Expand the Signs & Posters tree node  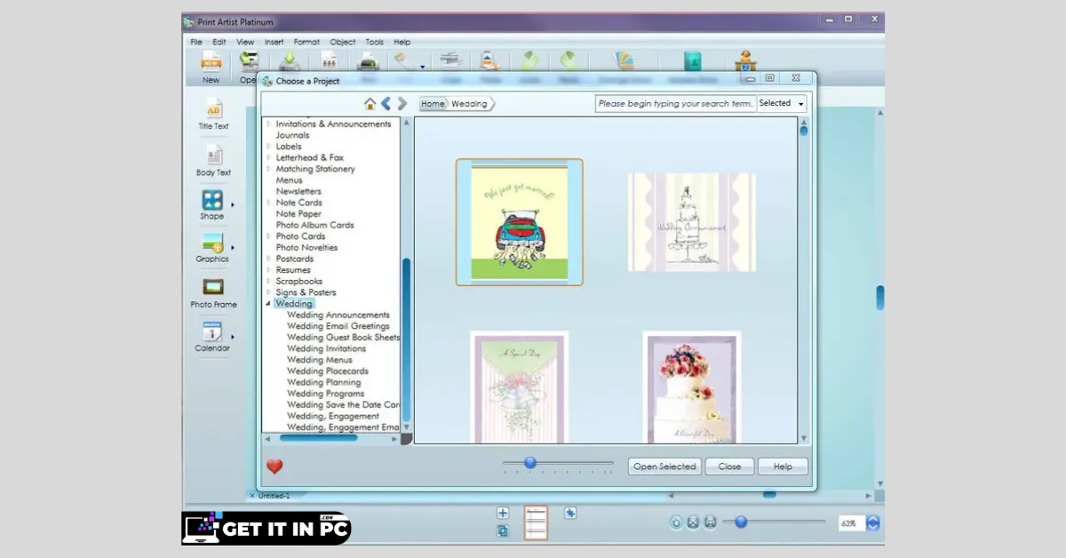pyautogui.click(x=269, y=292)
